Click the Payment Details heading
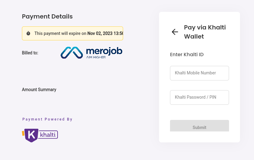Viewport: 254px width, 160px height. tap(47, 16)
